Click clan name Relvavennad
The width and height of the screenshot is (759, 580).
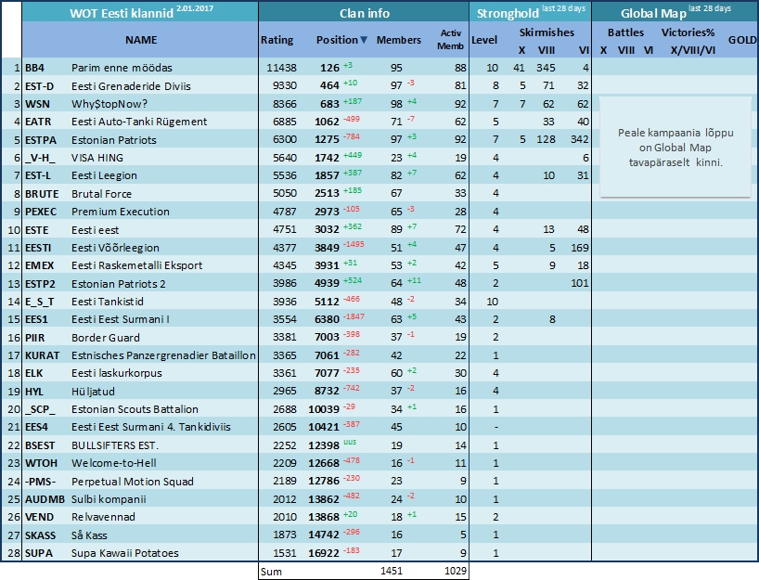click(103, 517)
